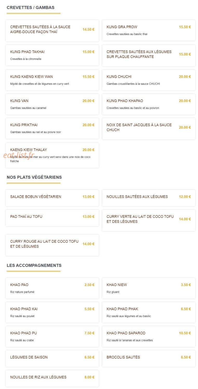
Task: Click the Les Accompagnements section heading
Action: [x=34, y=266]
